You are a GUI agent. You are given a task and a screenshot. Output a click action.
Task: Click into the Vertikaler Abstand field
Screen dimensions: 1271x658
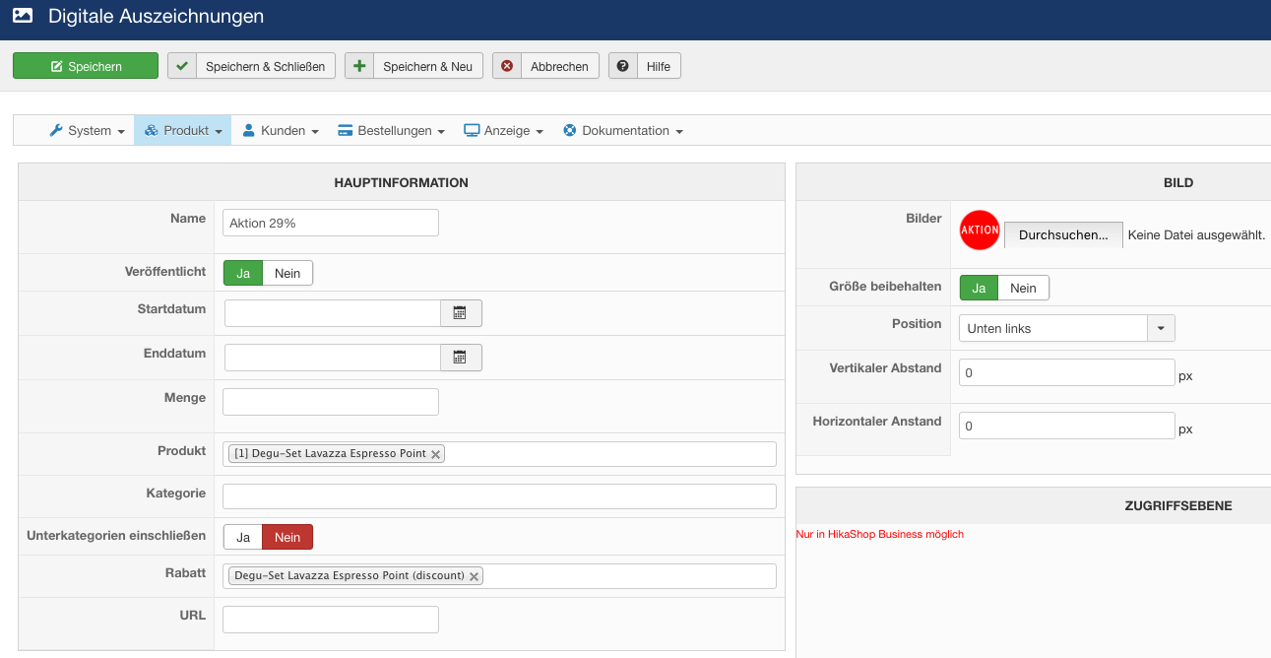click(x=1066, y=373)
